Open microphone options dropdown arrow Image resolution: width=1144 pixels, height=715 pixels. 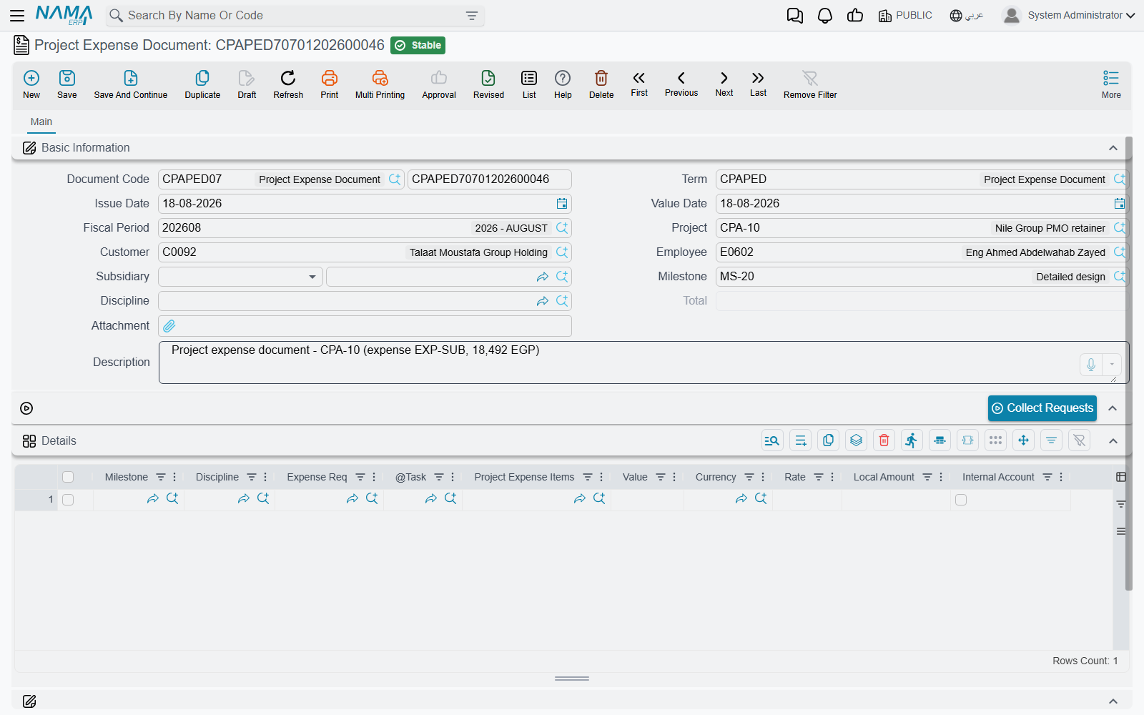coord(1112,365)
